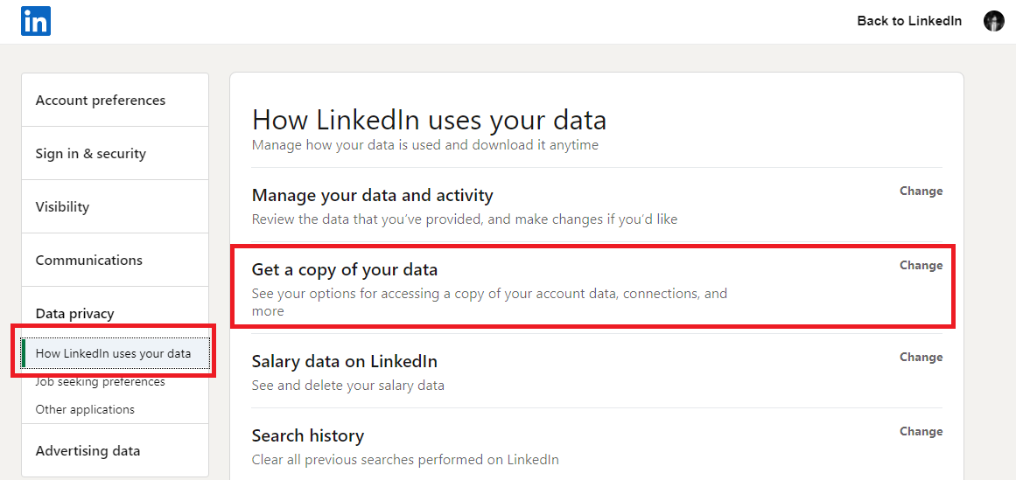The width and height of the screenshot is (1016, 480).
Task: Expand the Manage your data and activity row
Action: 373,196
